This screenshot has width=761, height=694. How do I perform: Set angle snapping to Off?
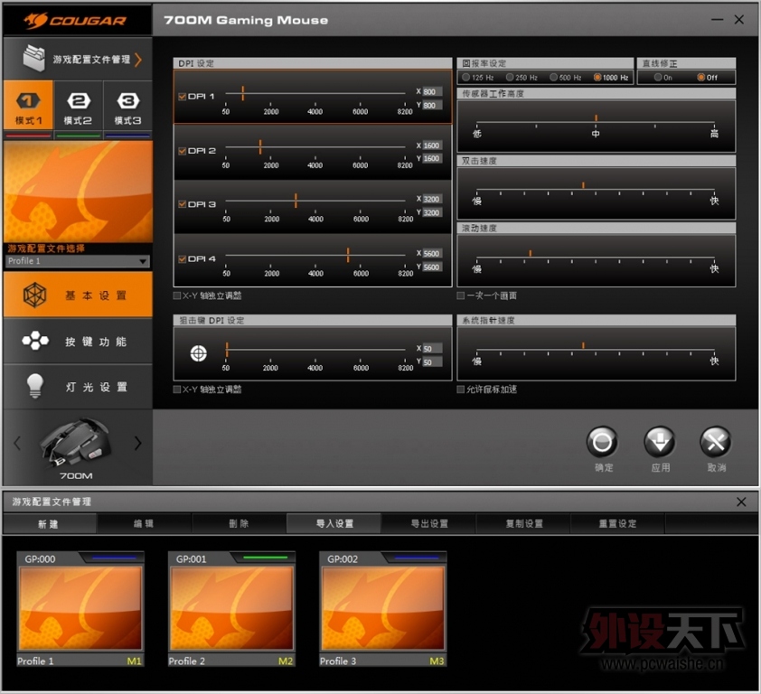(x=700, y=77)
